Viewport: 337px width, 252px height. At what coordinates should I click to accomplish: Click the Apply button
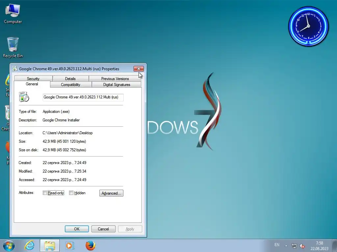tap(130, 229)
